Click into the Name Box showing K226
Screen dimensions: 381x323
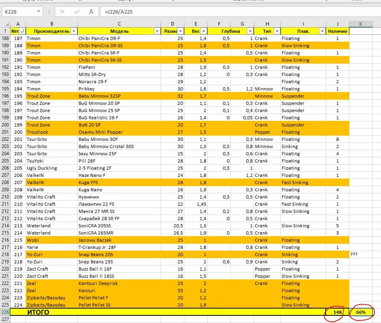pyautogui.click(x=20, y=11)
